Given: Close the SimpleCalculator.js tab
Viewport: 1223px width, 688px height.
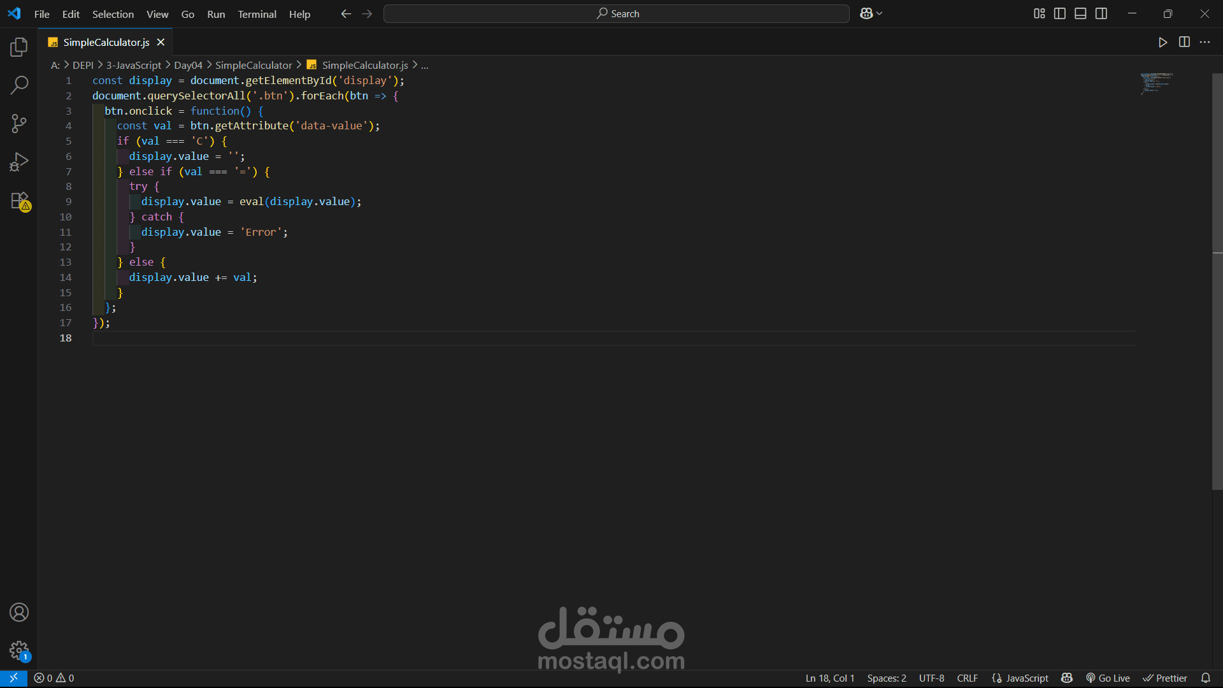Looking at the screenshot, I should (x=161, y=42).
